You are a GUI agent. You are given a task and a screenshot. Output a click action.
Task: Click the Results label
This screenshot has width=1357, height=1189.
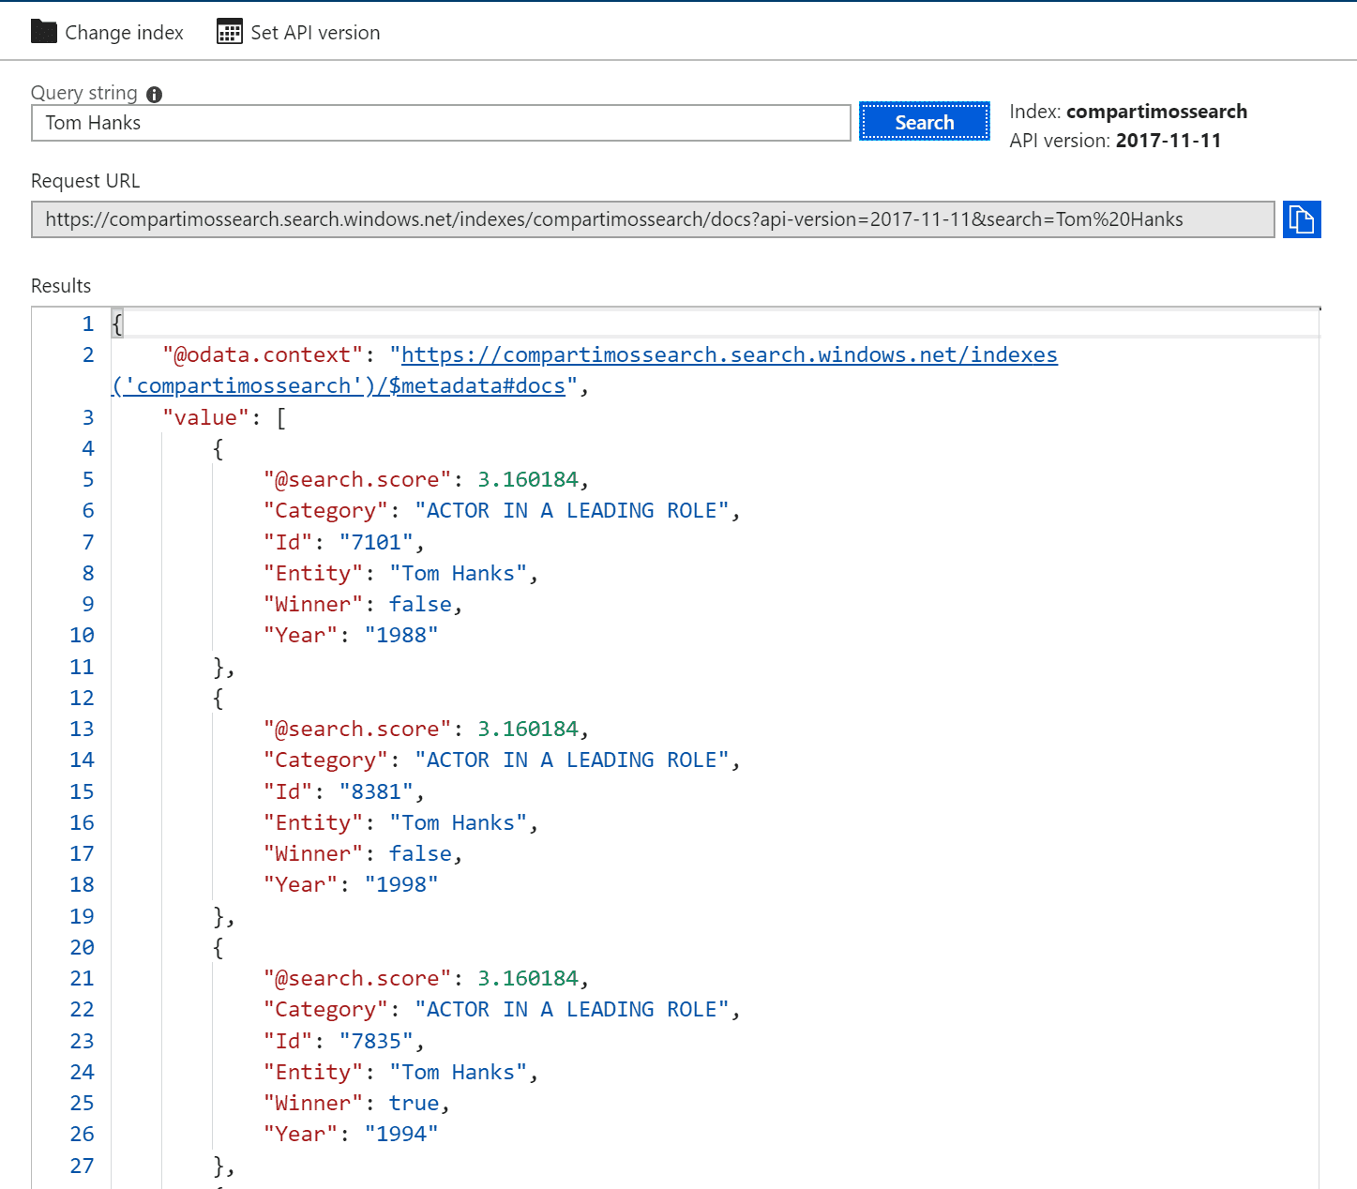coord(61,286)
